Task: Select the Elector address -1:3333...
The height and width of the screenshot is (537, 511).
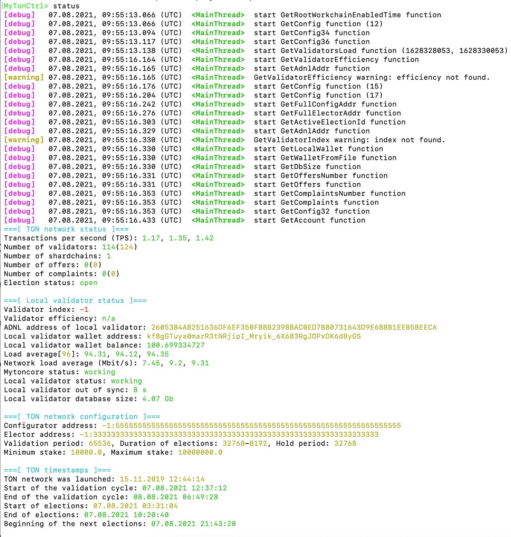Action: tap(229, 435)
